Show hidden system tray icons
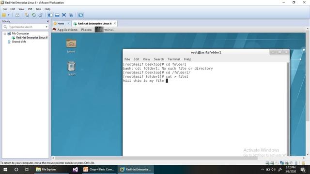The width and height of the screenshot is (310, 174). click(263, 170)
